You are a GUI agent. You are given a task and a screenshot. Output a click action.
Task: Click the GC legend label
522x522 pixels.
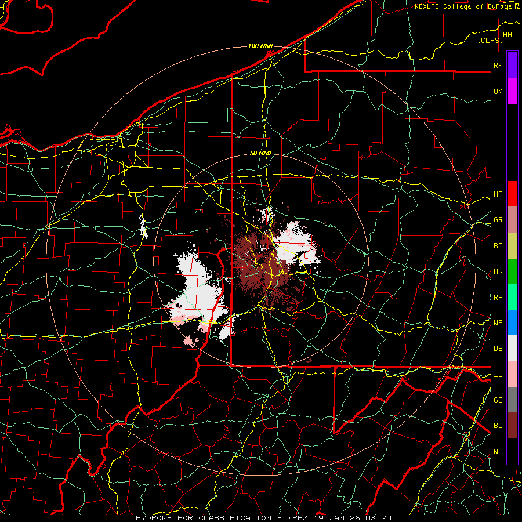498,400
